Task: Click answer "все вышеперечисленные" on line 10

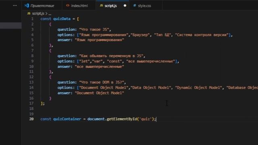Action: (100, 66)
